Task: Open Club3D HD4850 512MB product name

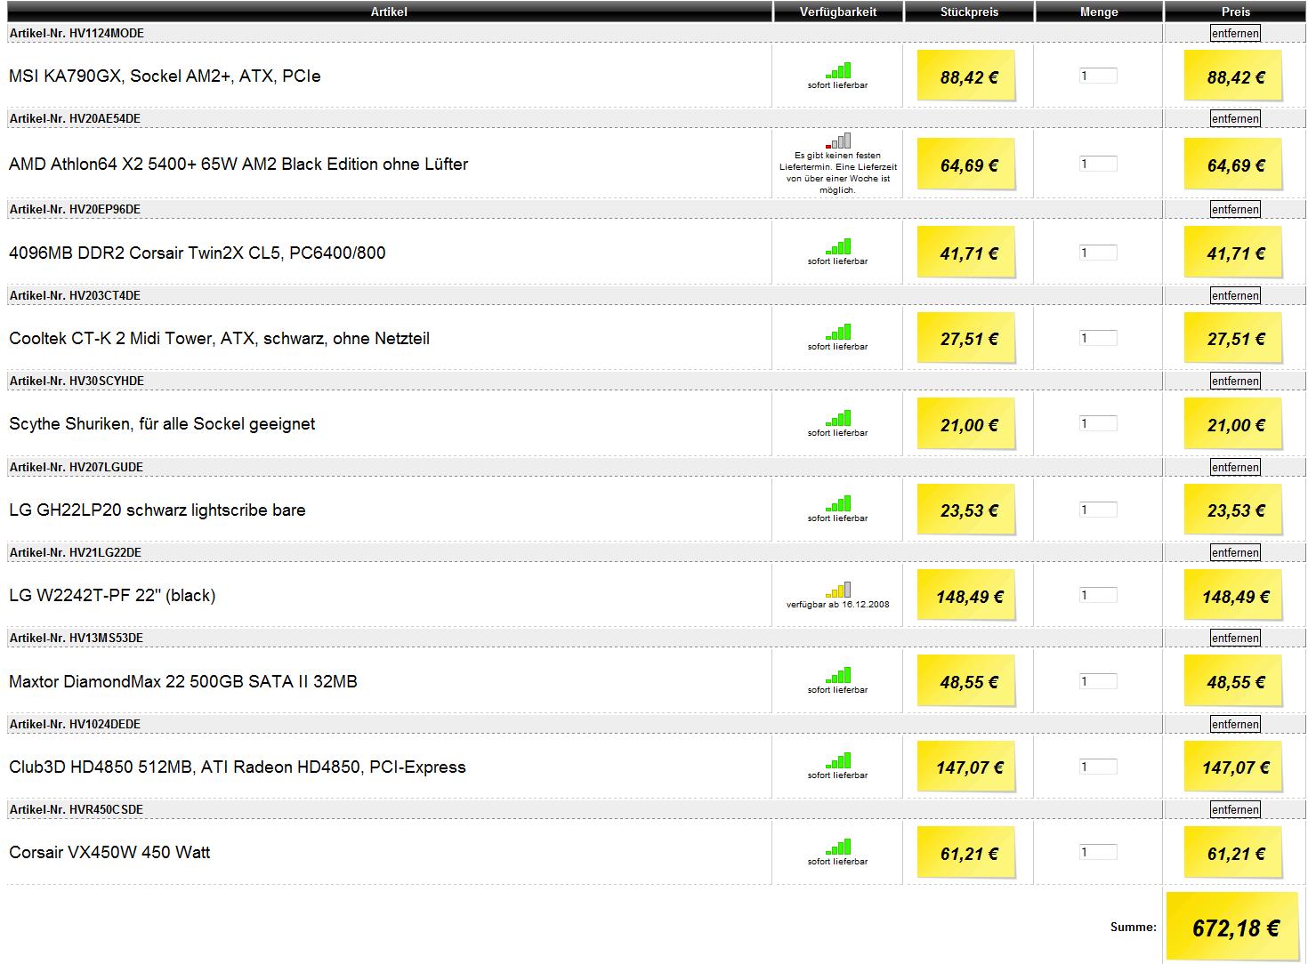Action: 238,767
